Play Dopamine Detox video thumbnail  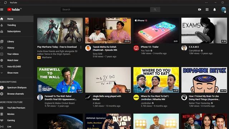tap(204, 80)
